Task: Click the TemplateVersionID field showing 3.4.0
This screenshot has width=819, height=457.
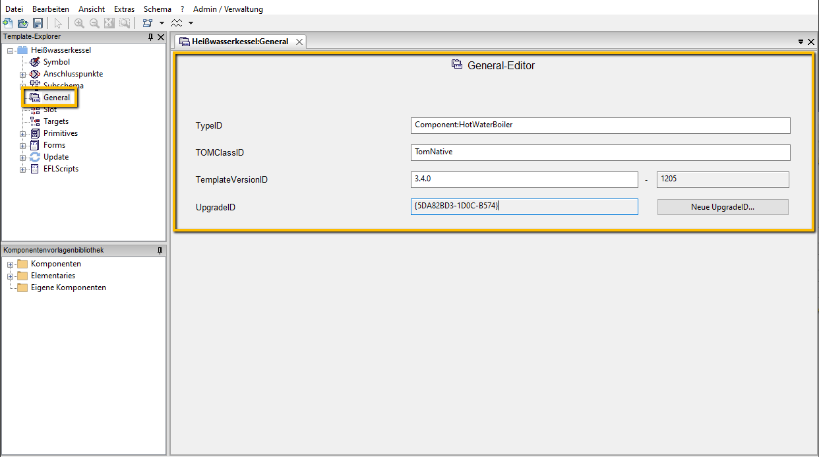Action: [x=524, y=179]
